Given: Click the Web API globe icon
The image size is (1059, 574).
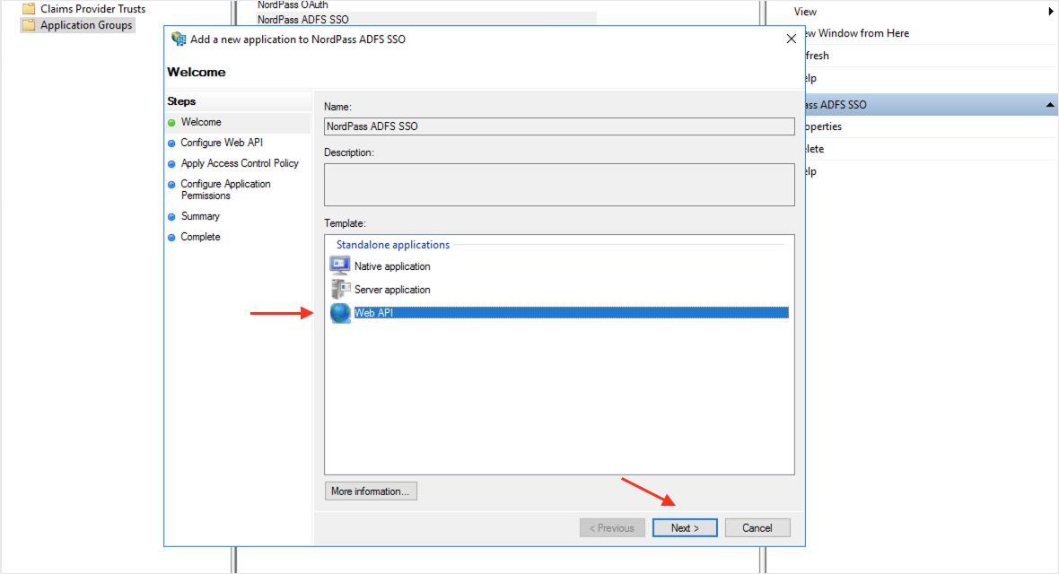Looking at the screenshot, I should tap(340, 313).
